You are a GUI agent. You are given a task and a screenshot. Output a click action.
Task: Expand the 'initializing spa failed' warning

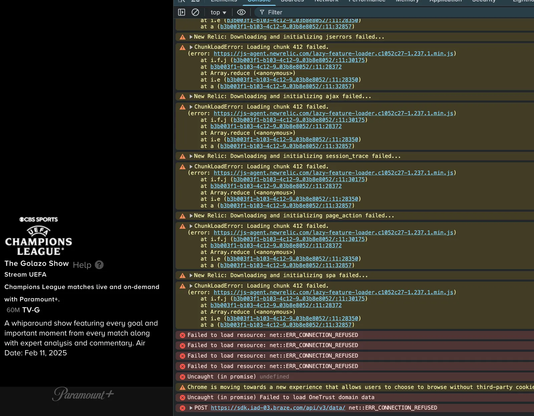click(191, 276)
